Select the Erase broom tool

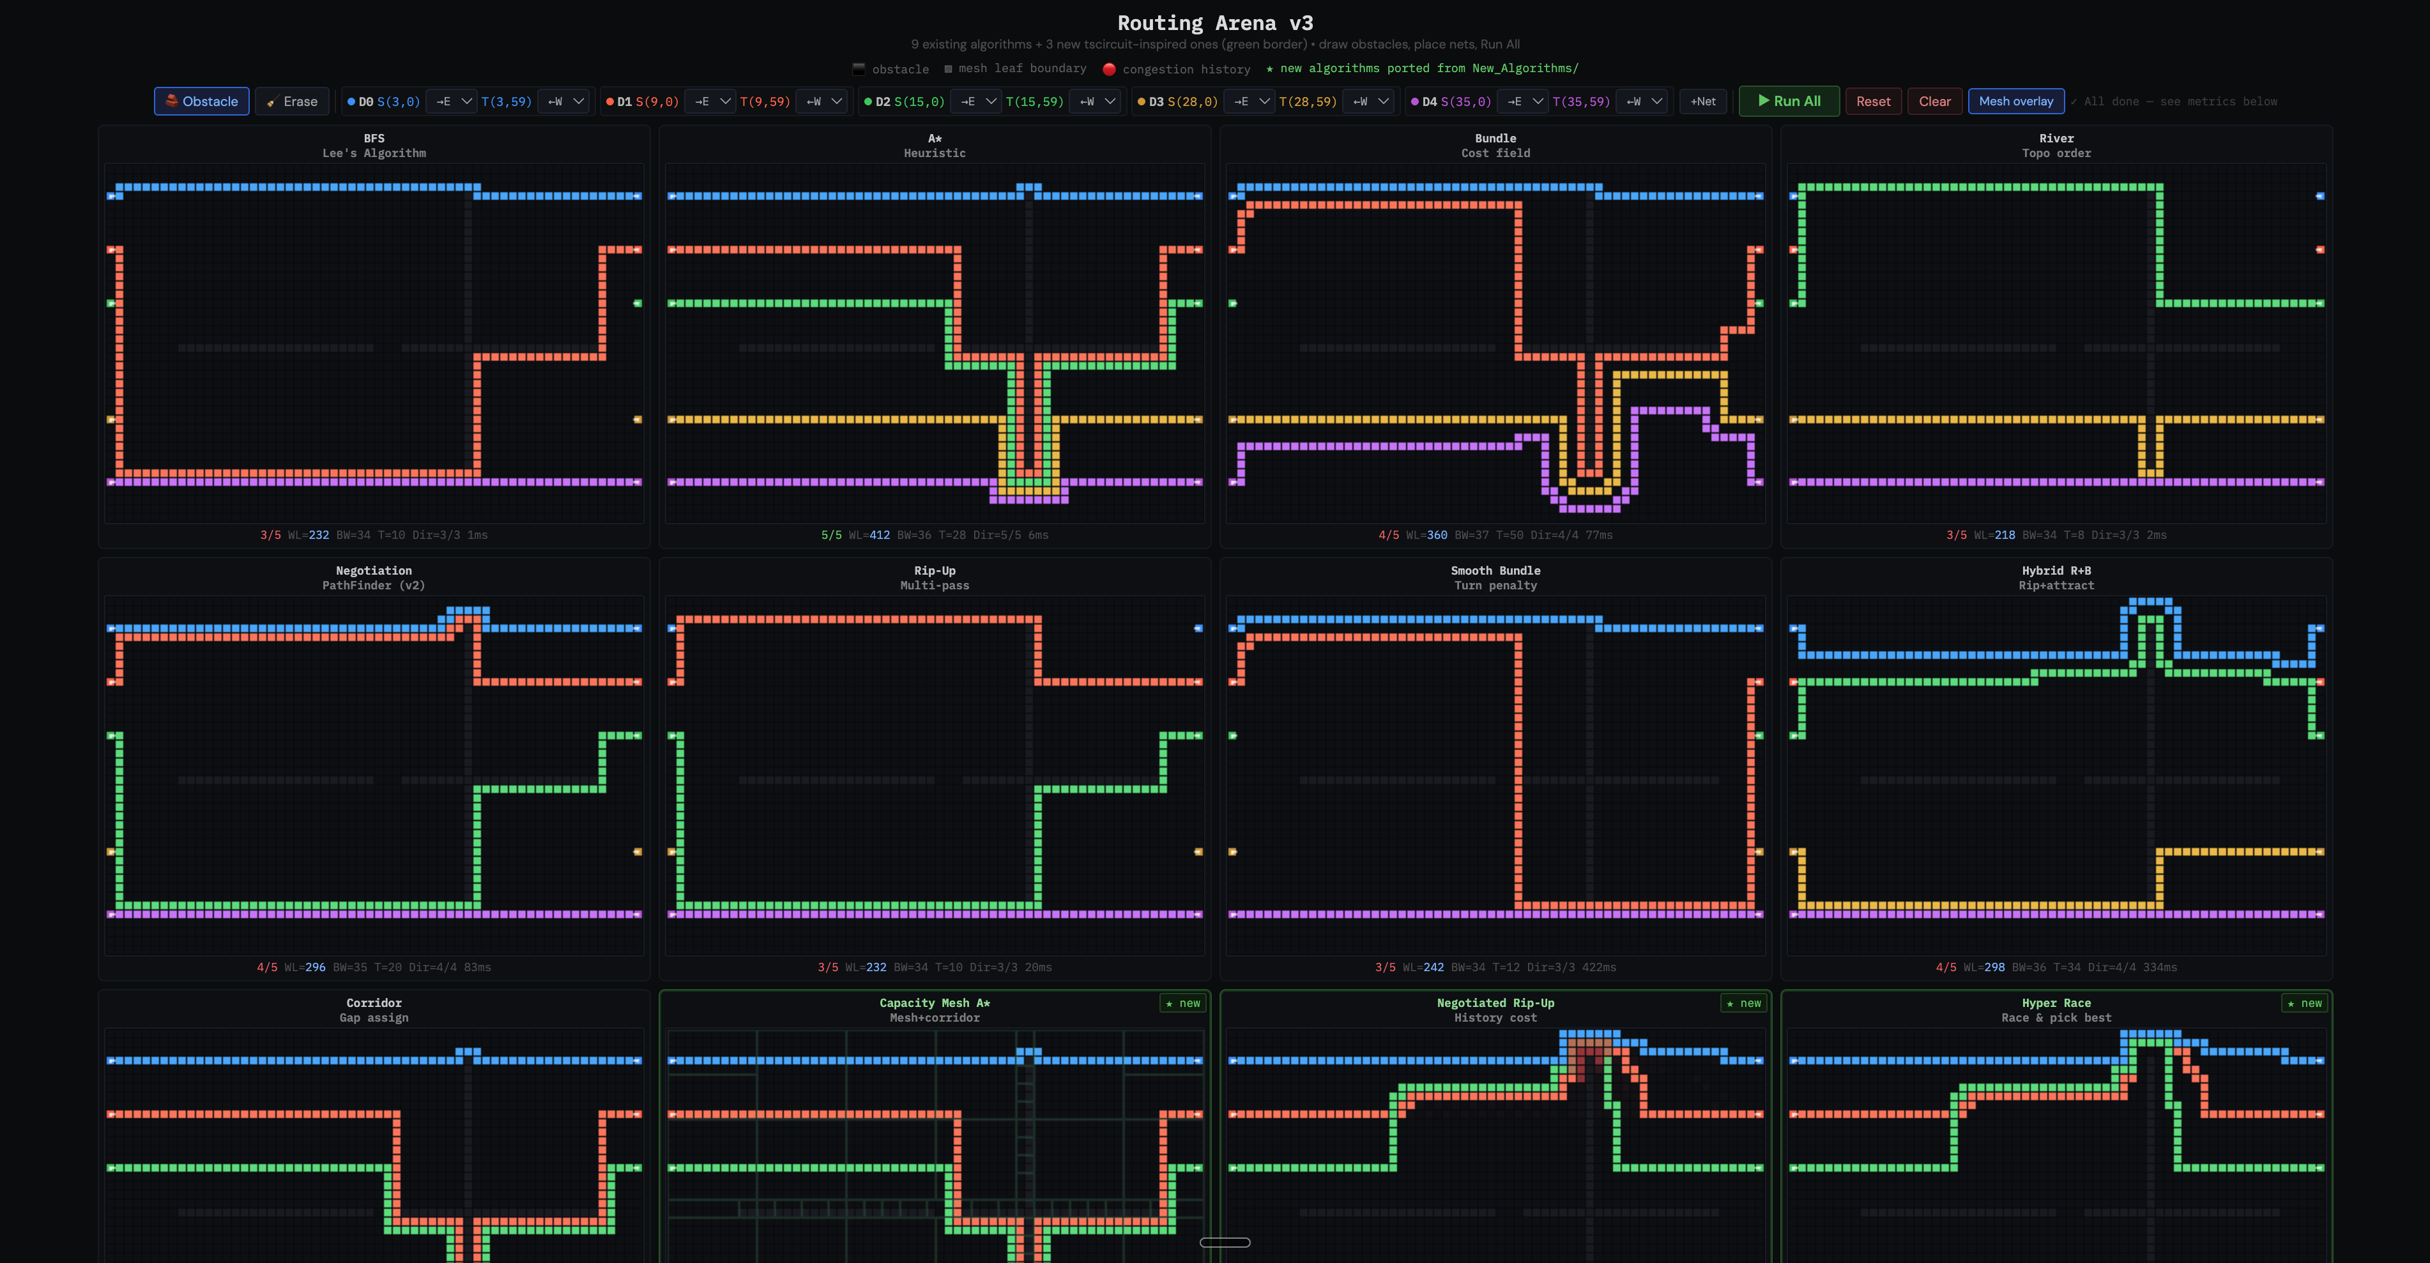tap(291, 101)
